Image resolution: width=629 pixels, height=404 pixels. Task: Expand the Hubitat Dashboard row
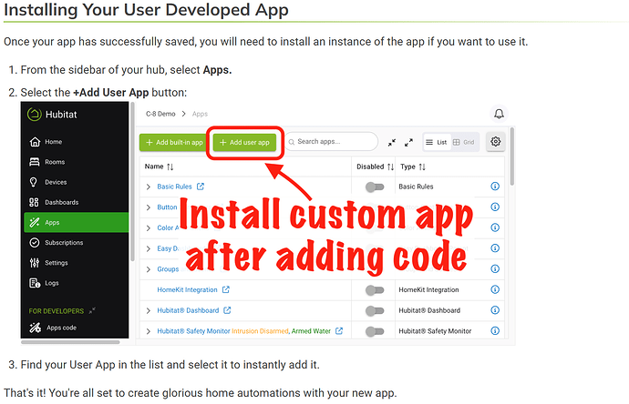pos(149,310)
